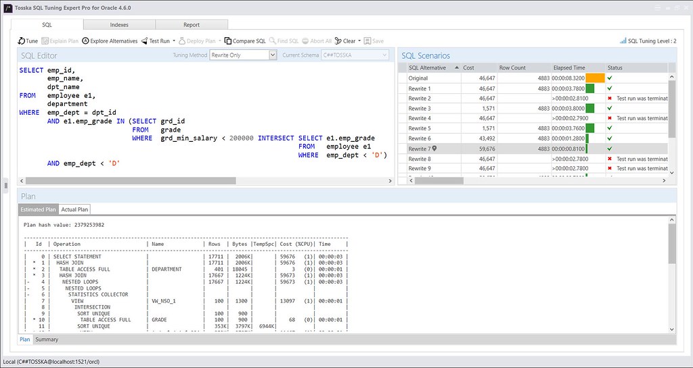Select the Rewrite 3 row

click(x=533, y=109)
